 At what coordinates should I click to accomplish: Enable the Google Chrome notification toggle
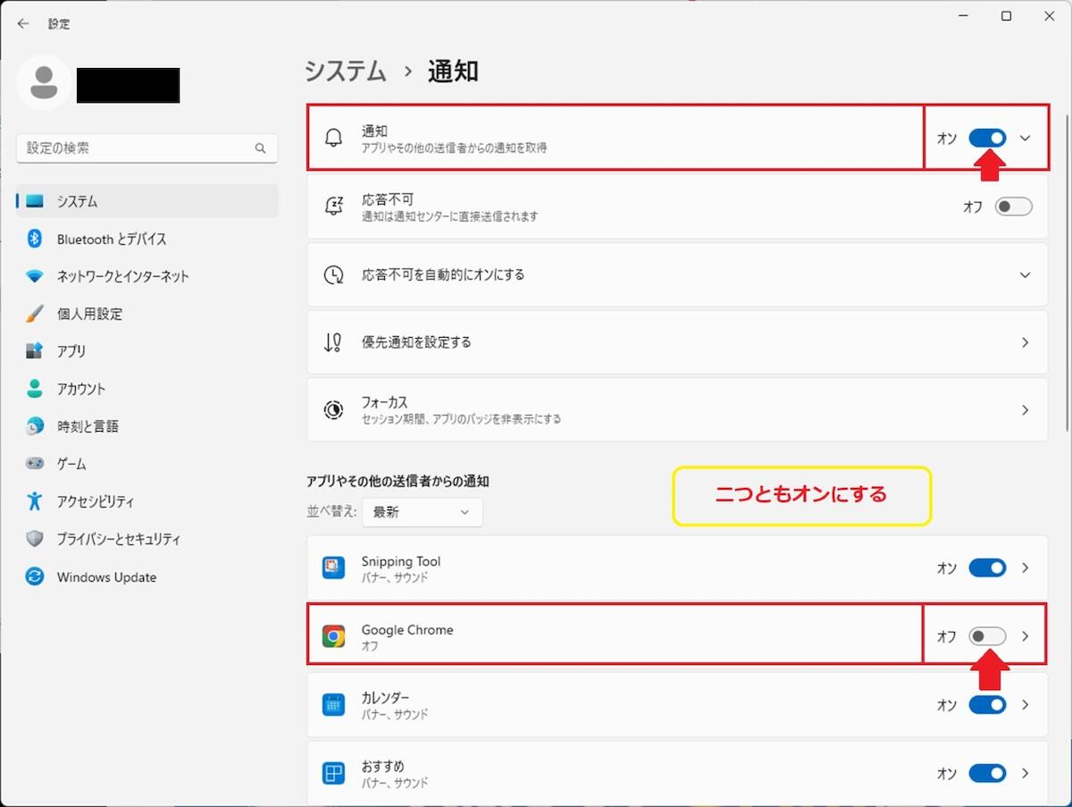pyautogui.click(x=987, y=636)
